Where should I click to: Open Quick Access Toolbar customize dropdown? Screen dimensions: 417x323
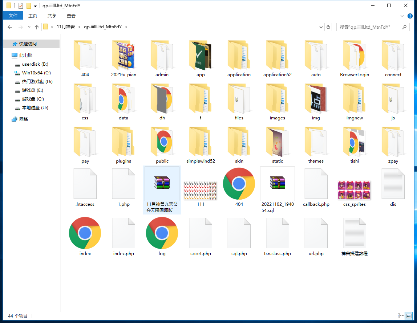35,6
